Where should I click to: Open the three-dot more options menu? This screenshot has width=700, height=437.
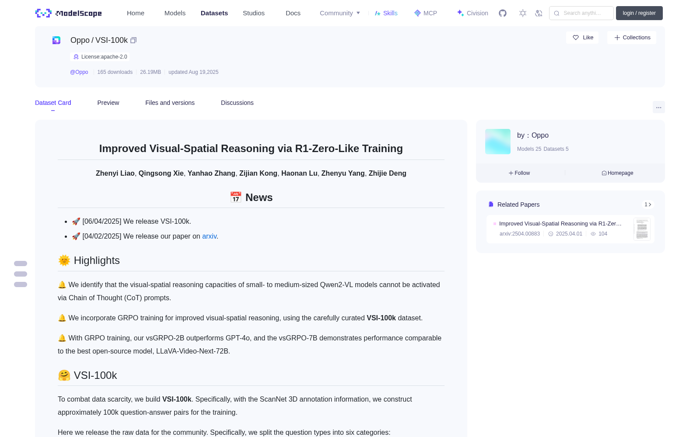tap(659, 107)
